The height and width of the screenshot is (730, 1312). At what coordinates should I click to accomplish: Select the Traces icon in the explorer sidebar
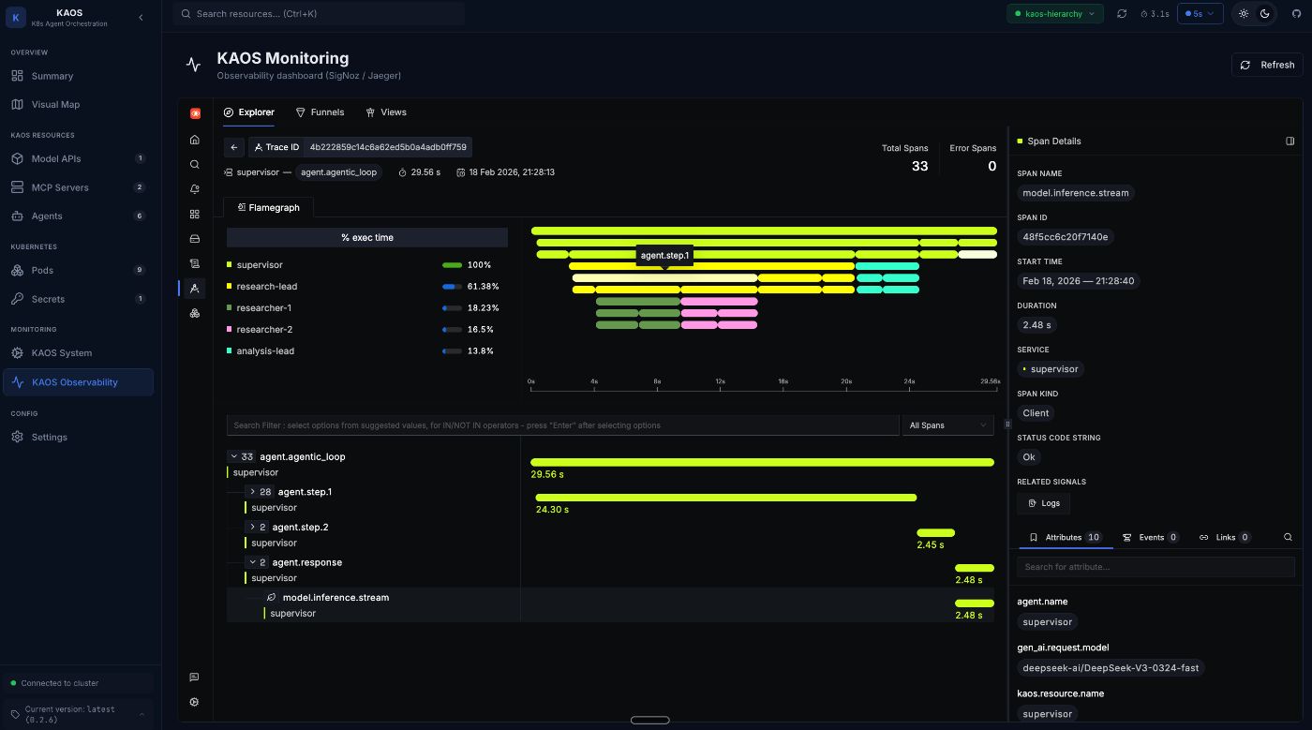(194, 288)
